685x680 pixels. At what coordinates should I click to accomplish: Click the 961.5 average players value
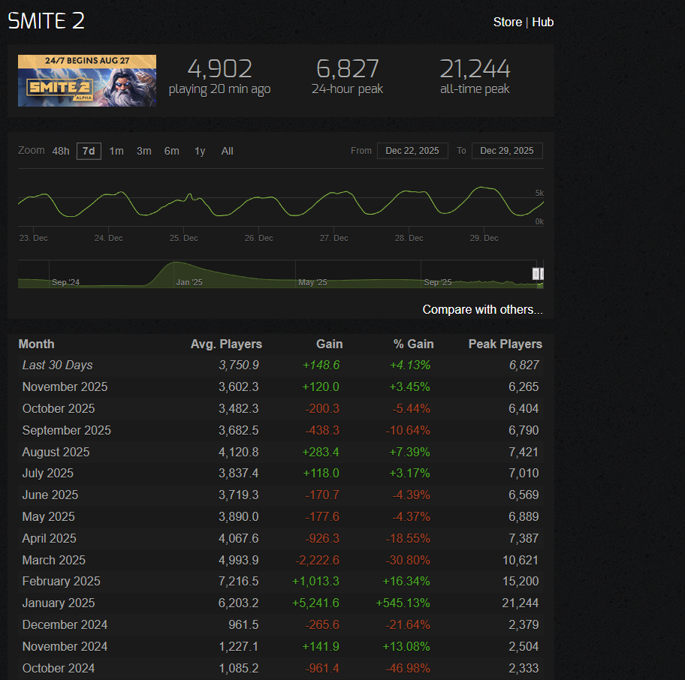click(x=243, y=625)
